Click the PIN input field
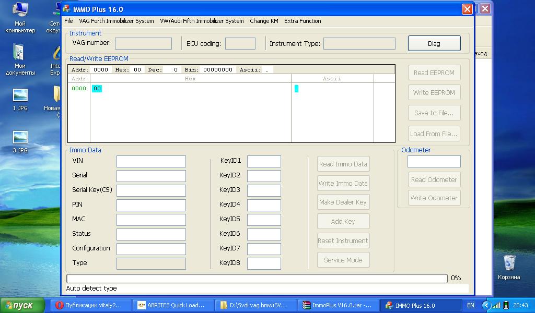535x313 pixels. click(151, 205)
